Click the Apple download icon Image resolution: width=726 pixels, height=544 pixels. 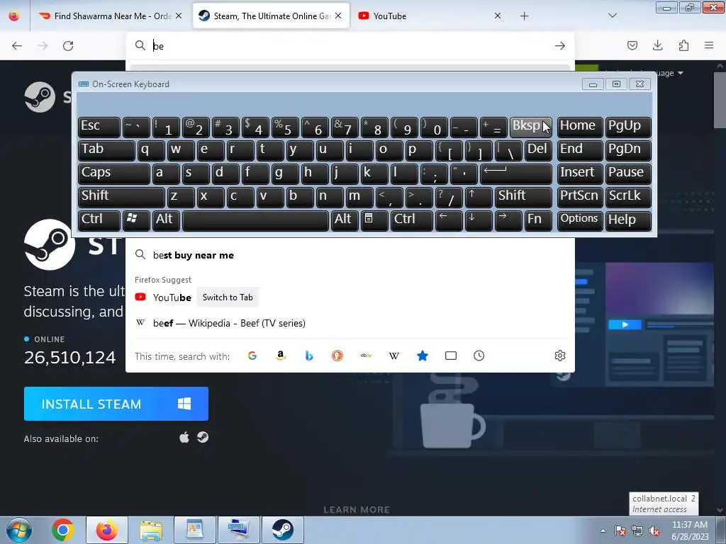click(x=184, y=438)
